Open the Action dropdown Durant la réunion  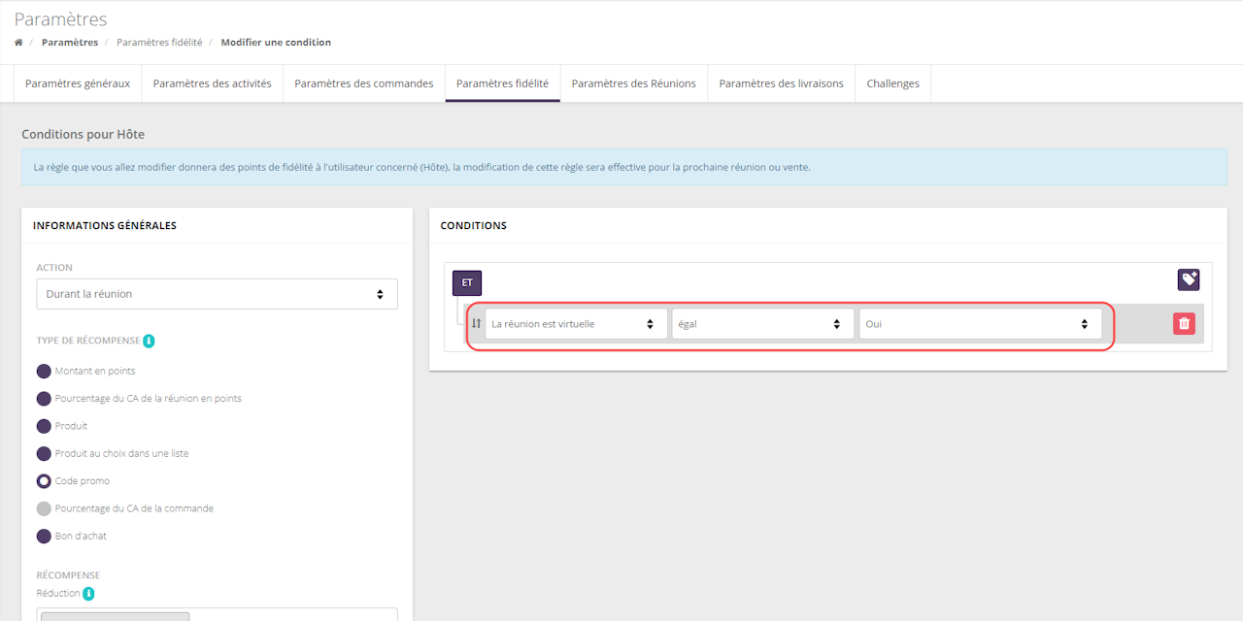pyautogui.click(x=217, y=294)
